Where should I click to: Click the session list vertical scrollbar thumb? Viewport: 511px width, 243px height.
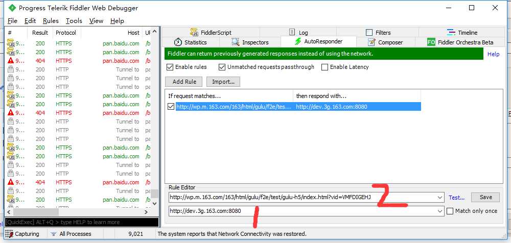[x=154, y=194]
